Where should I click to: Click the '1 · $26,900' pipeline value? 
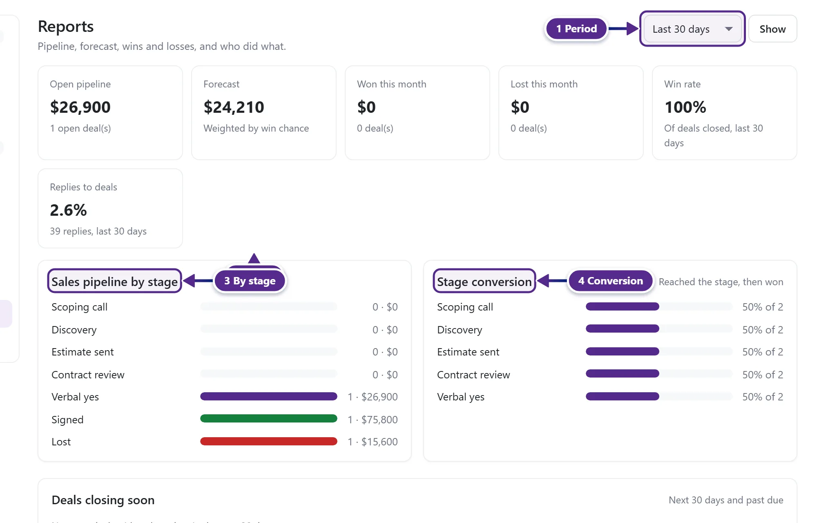(373, 397)
